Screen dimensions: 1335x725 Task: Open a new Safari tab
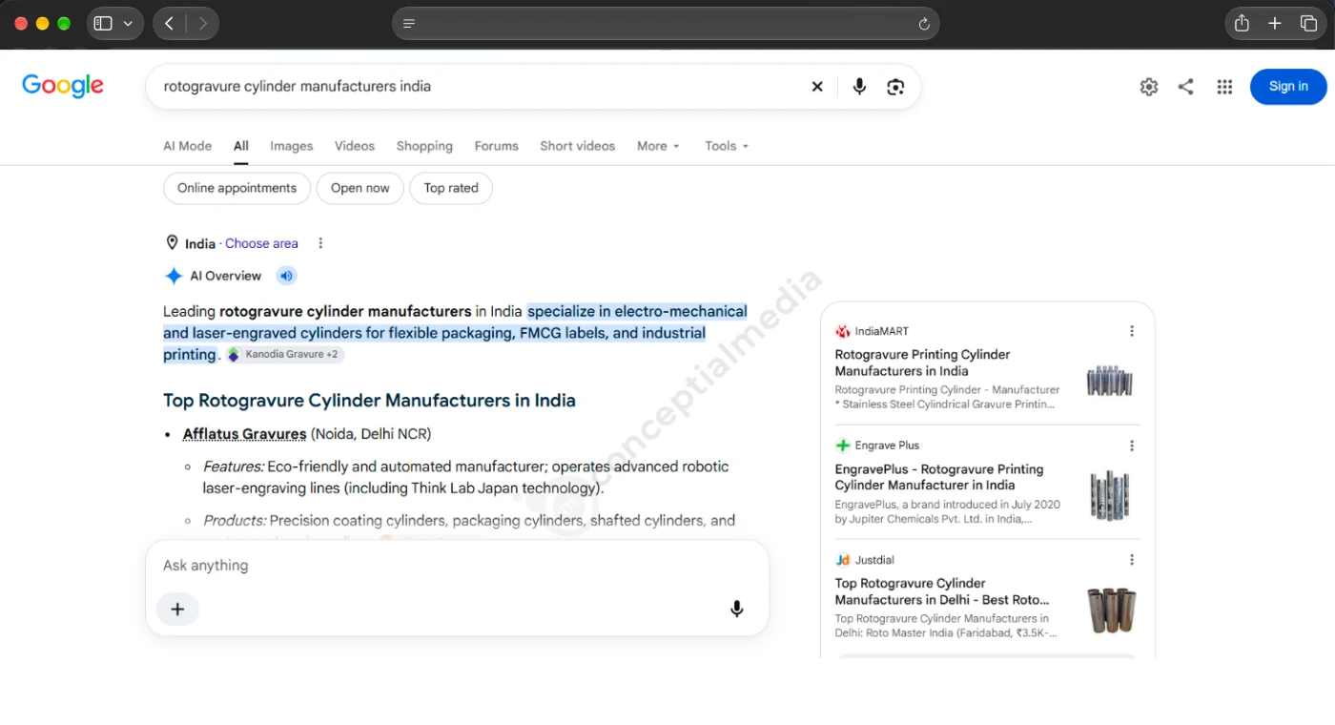click(x=1275, y=24)
